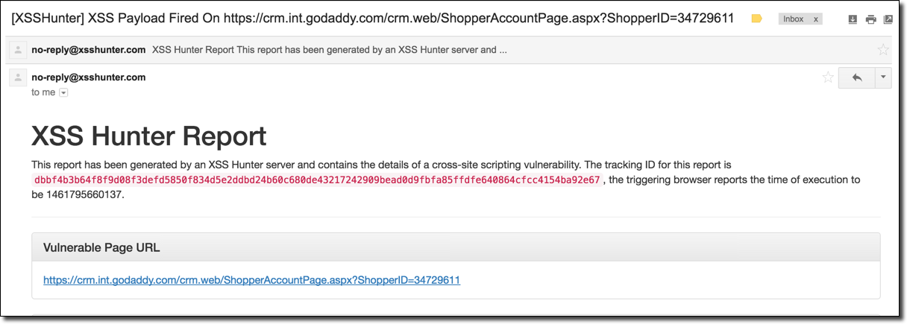Viewport: 907px width, 324px height.
Task: Click the red tracking ID hash
Action: click(x=317, y=180)
